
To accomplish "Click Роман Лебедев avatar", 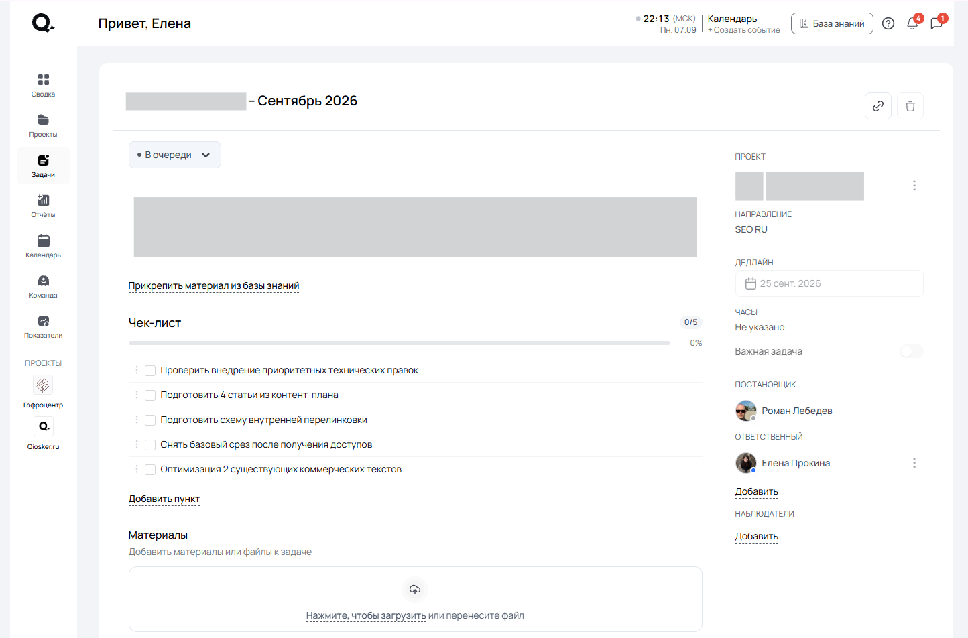I will (x=745, y=411).
